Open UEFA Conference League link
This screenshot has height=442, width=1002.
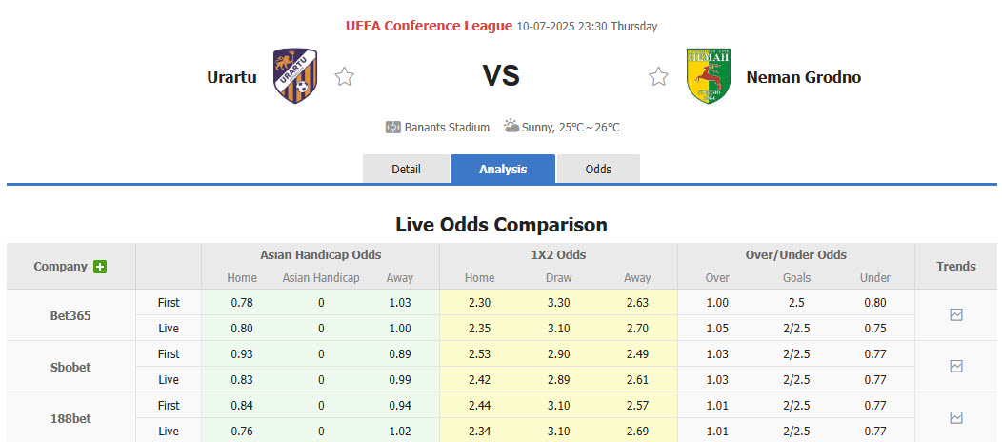pos(429,26)
